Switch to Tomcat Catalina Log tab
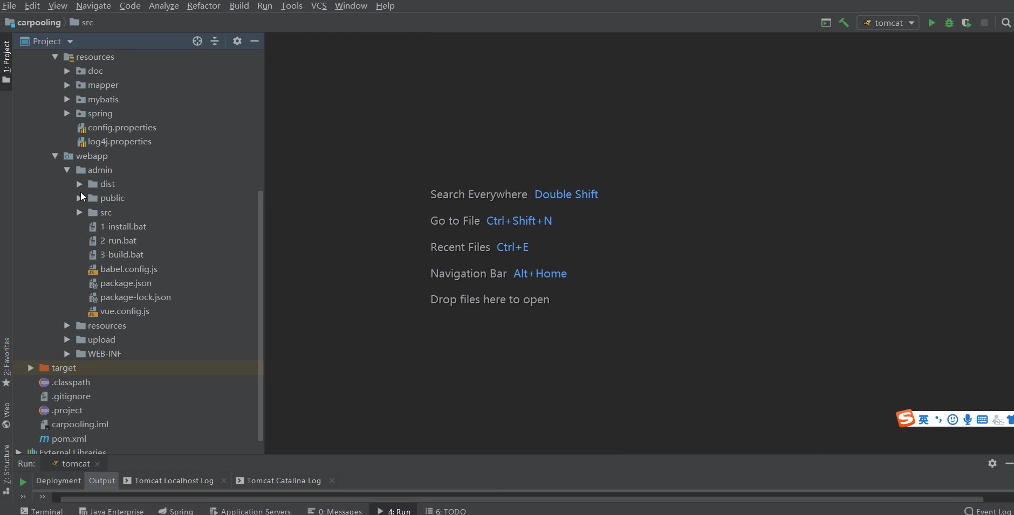Image resolution: width=1014 pixels, height=515 pixels. pyautogui.click(x=283, y=481)
